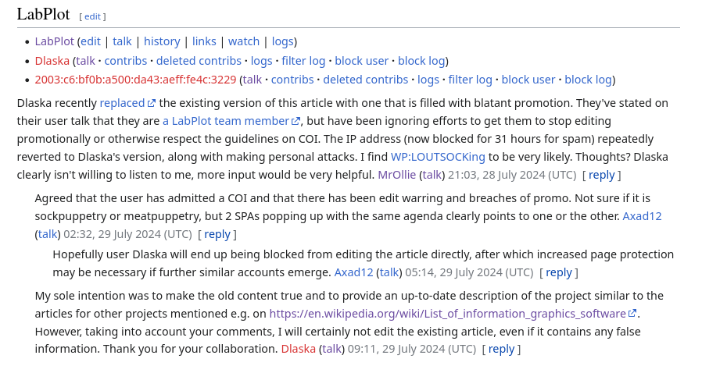The height and width of the screenshot is (373, 702).
Task: Click block user link for Dlaska
Action: 361,60
